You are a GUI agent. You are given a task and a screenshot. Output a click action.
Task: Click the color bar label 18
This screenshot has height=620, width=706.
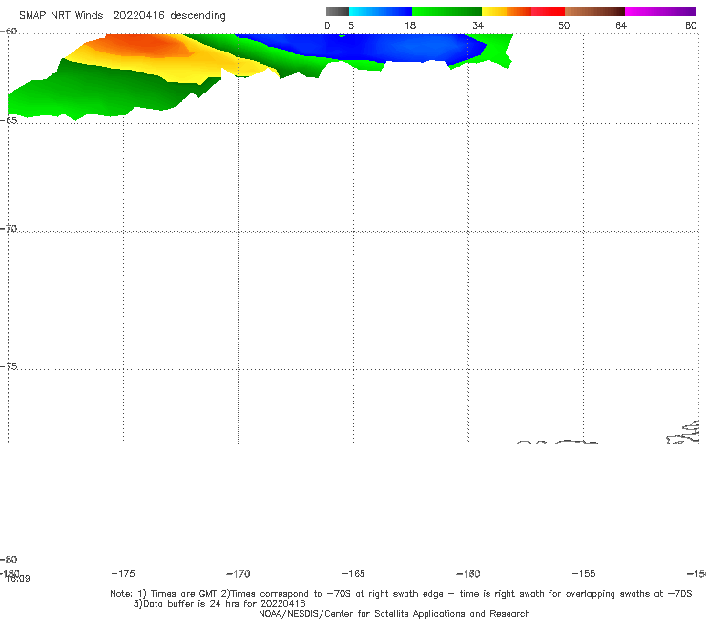pos(410,25)
